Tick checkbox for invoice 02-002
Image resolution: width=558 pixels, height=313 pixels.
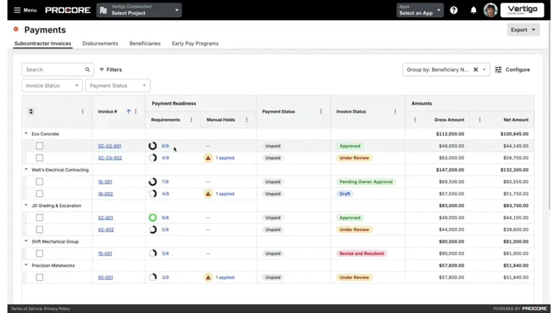click(x=39, y=229)
